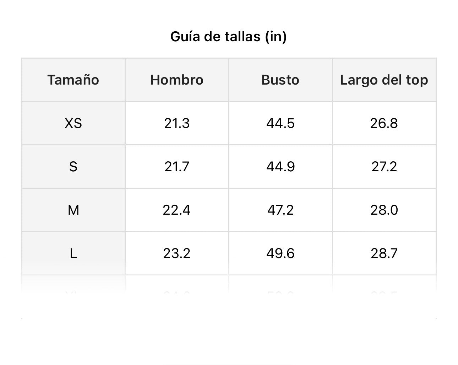The height and width of the screenshot is (365, 458).
Task: Select L bust value 49.6
Action: pyautogui.click(x=280, y=253)
